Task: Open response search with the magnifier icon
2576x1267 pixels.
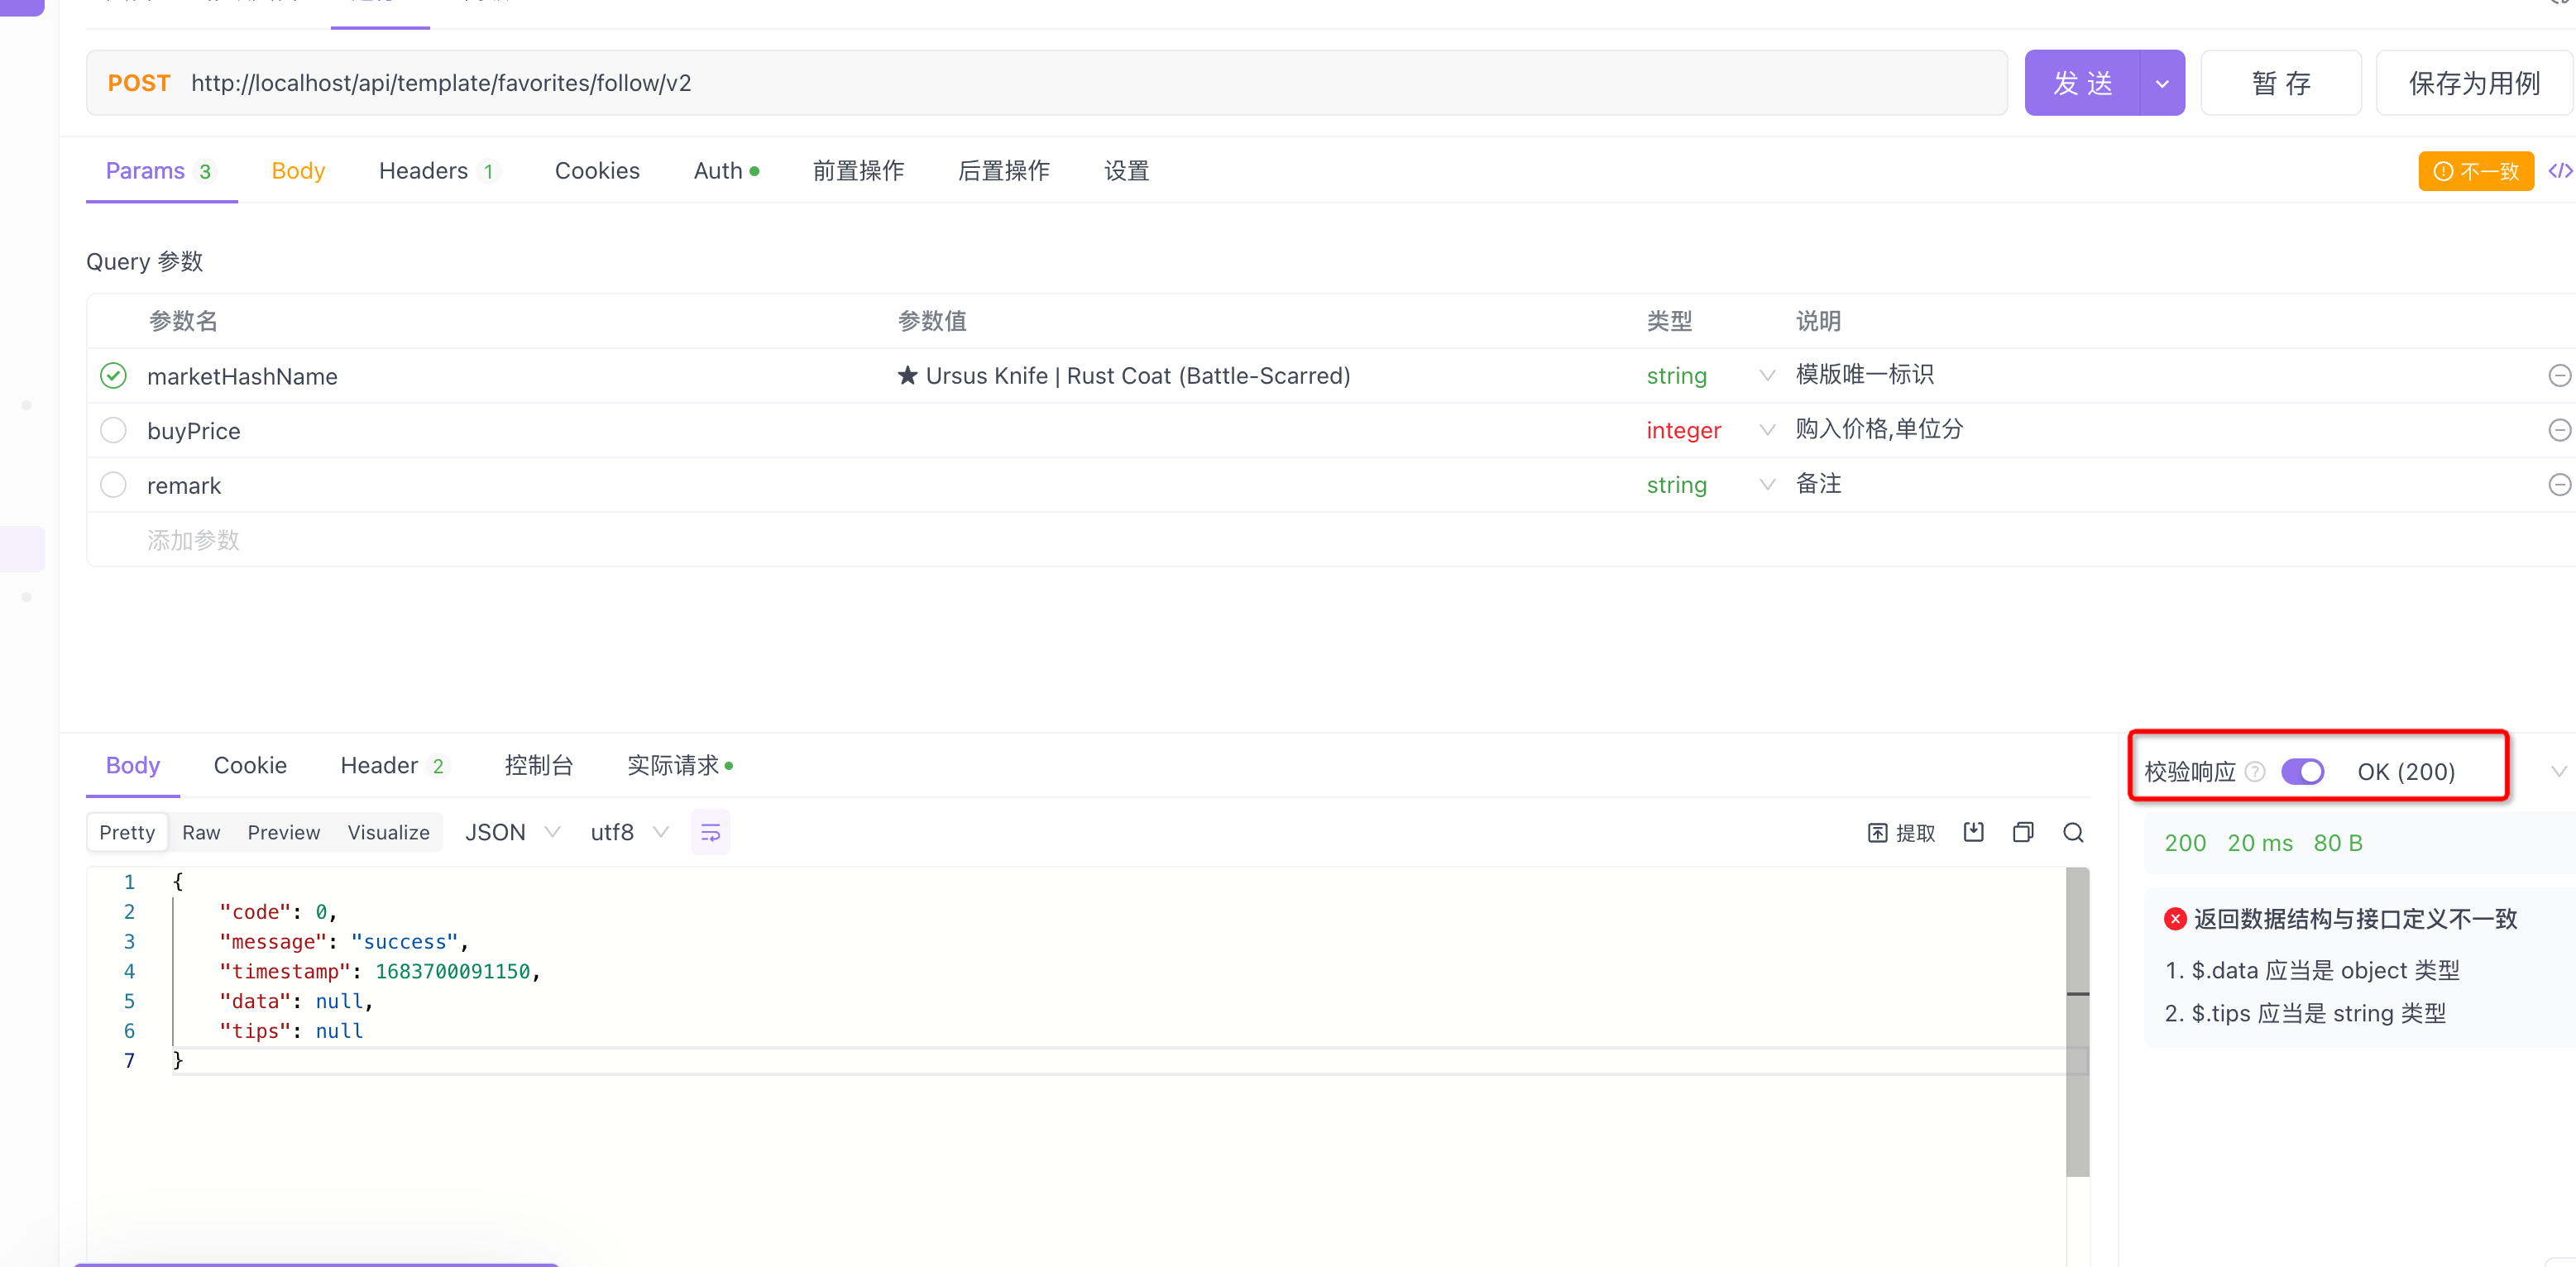Action: [2073, 831]
